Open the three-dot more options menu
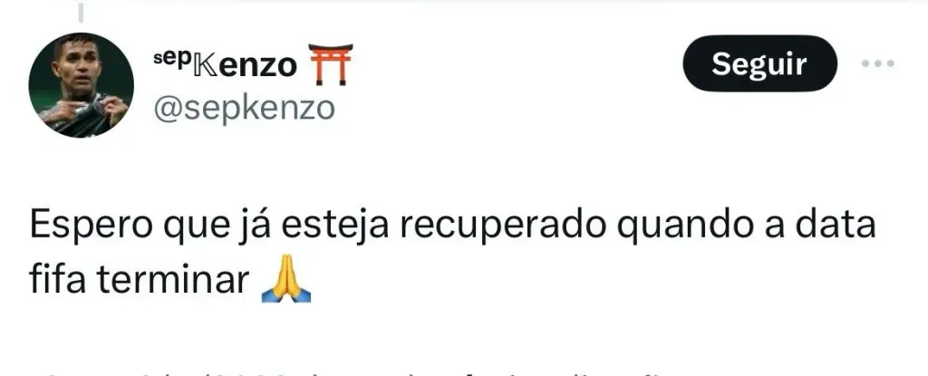The image size is (928, 376). click(877, 64)
